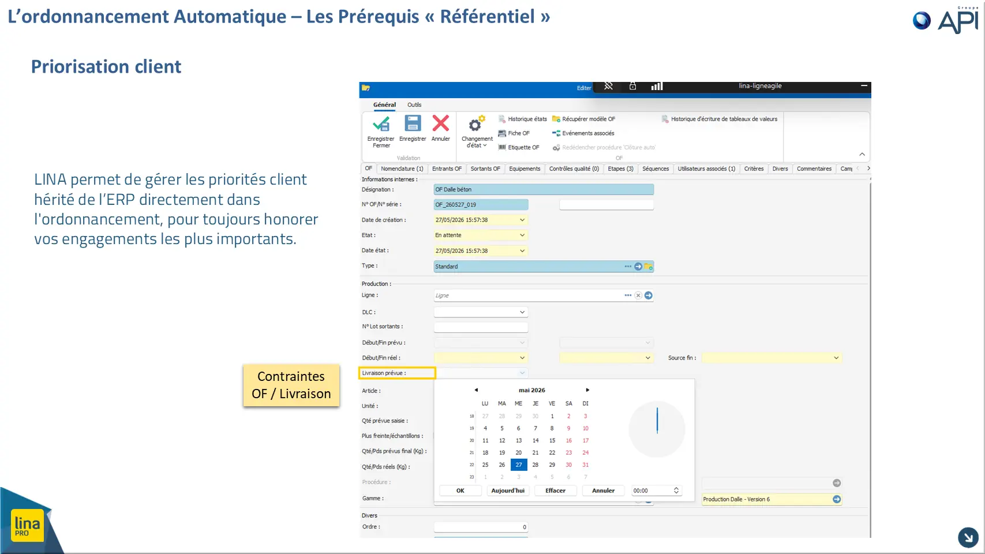Click the lock icon in title bar

(x=632, y=86)
